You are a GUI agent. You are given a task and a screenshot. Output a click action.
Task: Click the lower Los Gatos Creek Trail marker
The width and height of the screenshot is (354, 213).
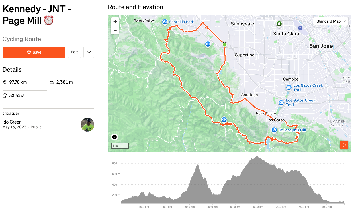pos(281,102)
